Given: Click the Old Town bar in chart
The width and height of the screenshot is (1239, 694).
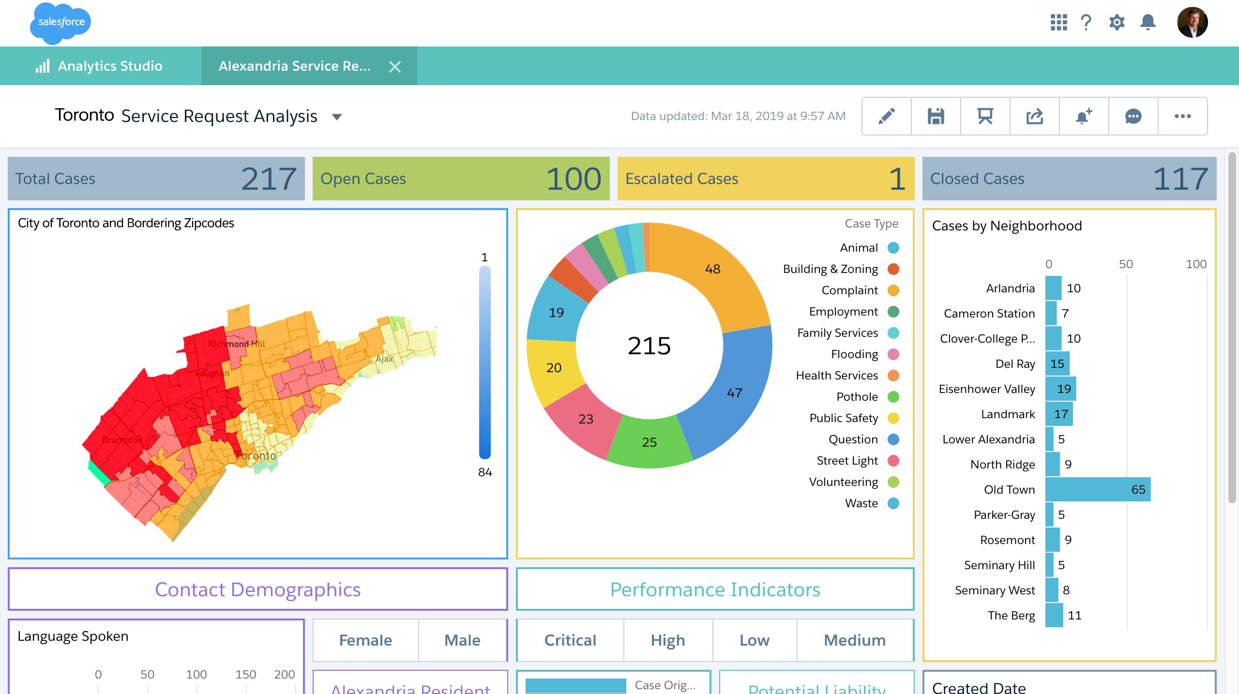Looking at the screenshot, I should [1097, 489].
